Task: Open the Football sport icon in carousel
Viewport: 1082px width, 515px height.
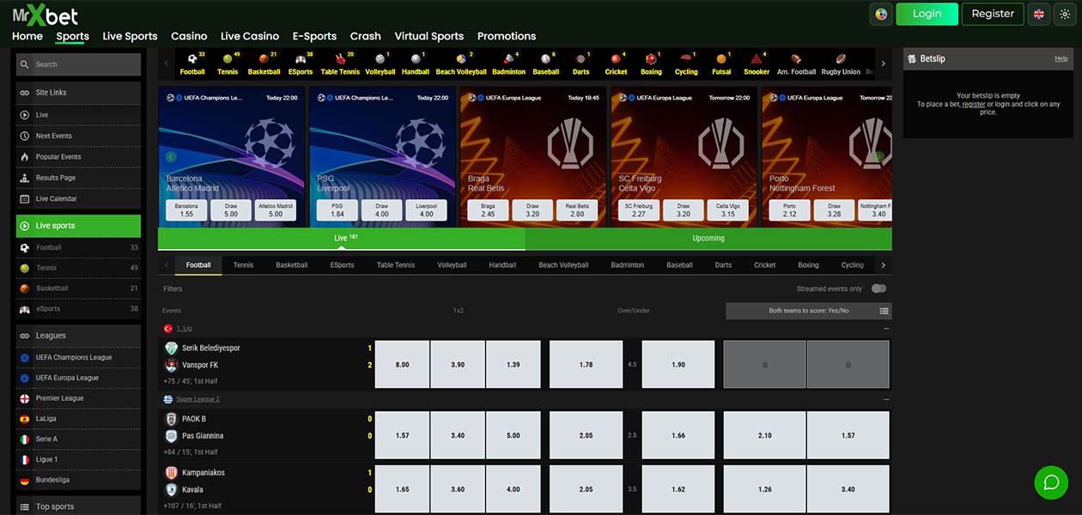Action: pyautogui.click(x=192, y=64)
